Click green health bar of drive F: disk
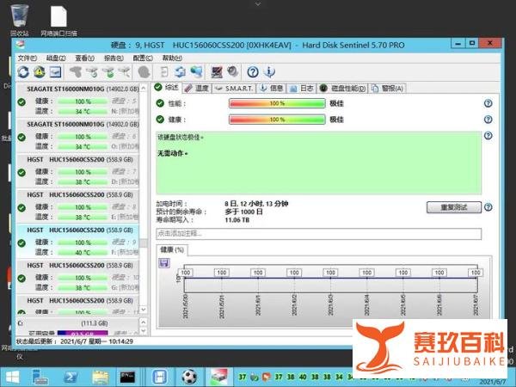This screenshot has width=516, height=387. tap(83, 243)
